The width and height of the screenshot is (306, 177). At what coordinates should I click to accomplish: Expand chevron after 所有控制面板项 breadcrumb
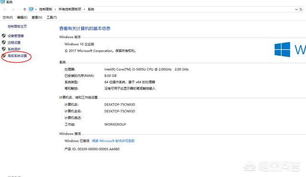click(84, 10)
